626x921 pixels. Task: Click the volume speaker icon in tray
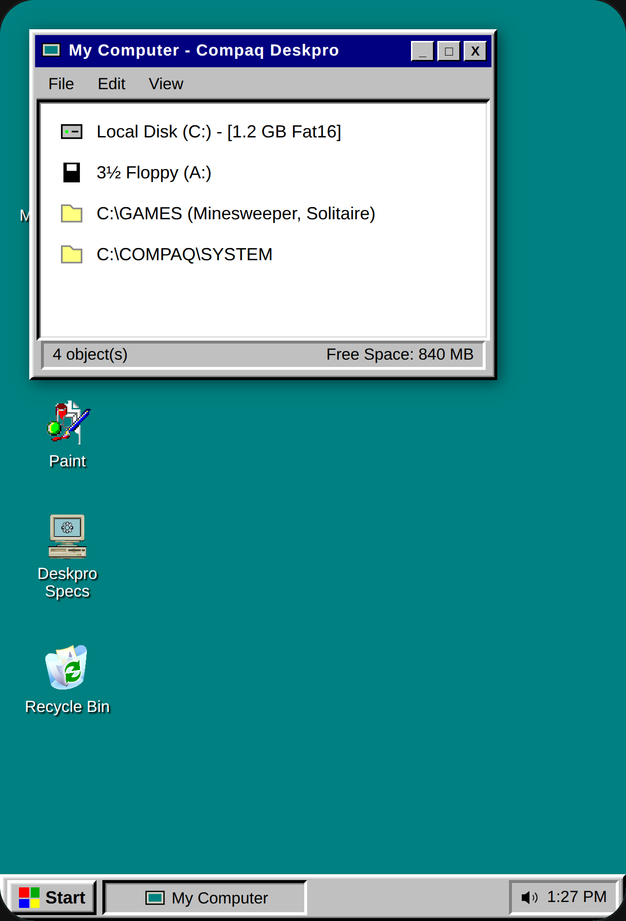tap(529, 897)
